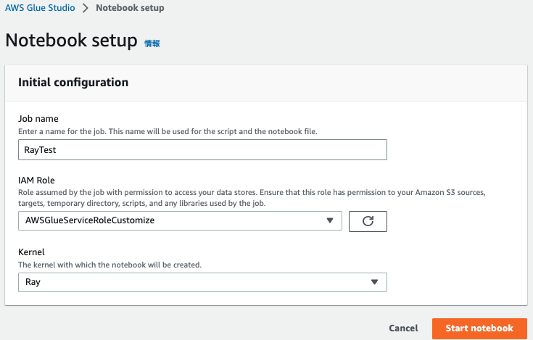The image size is (533, 340).
Task: Click the Job name label
Action: tap(38, 119)
